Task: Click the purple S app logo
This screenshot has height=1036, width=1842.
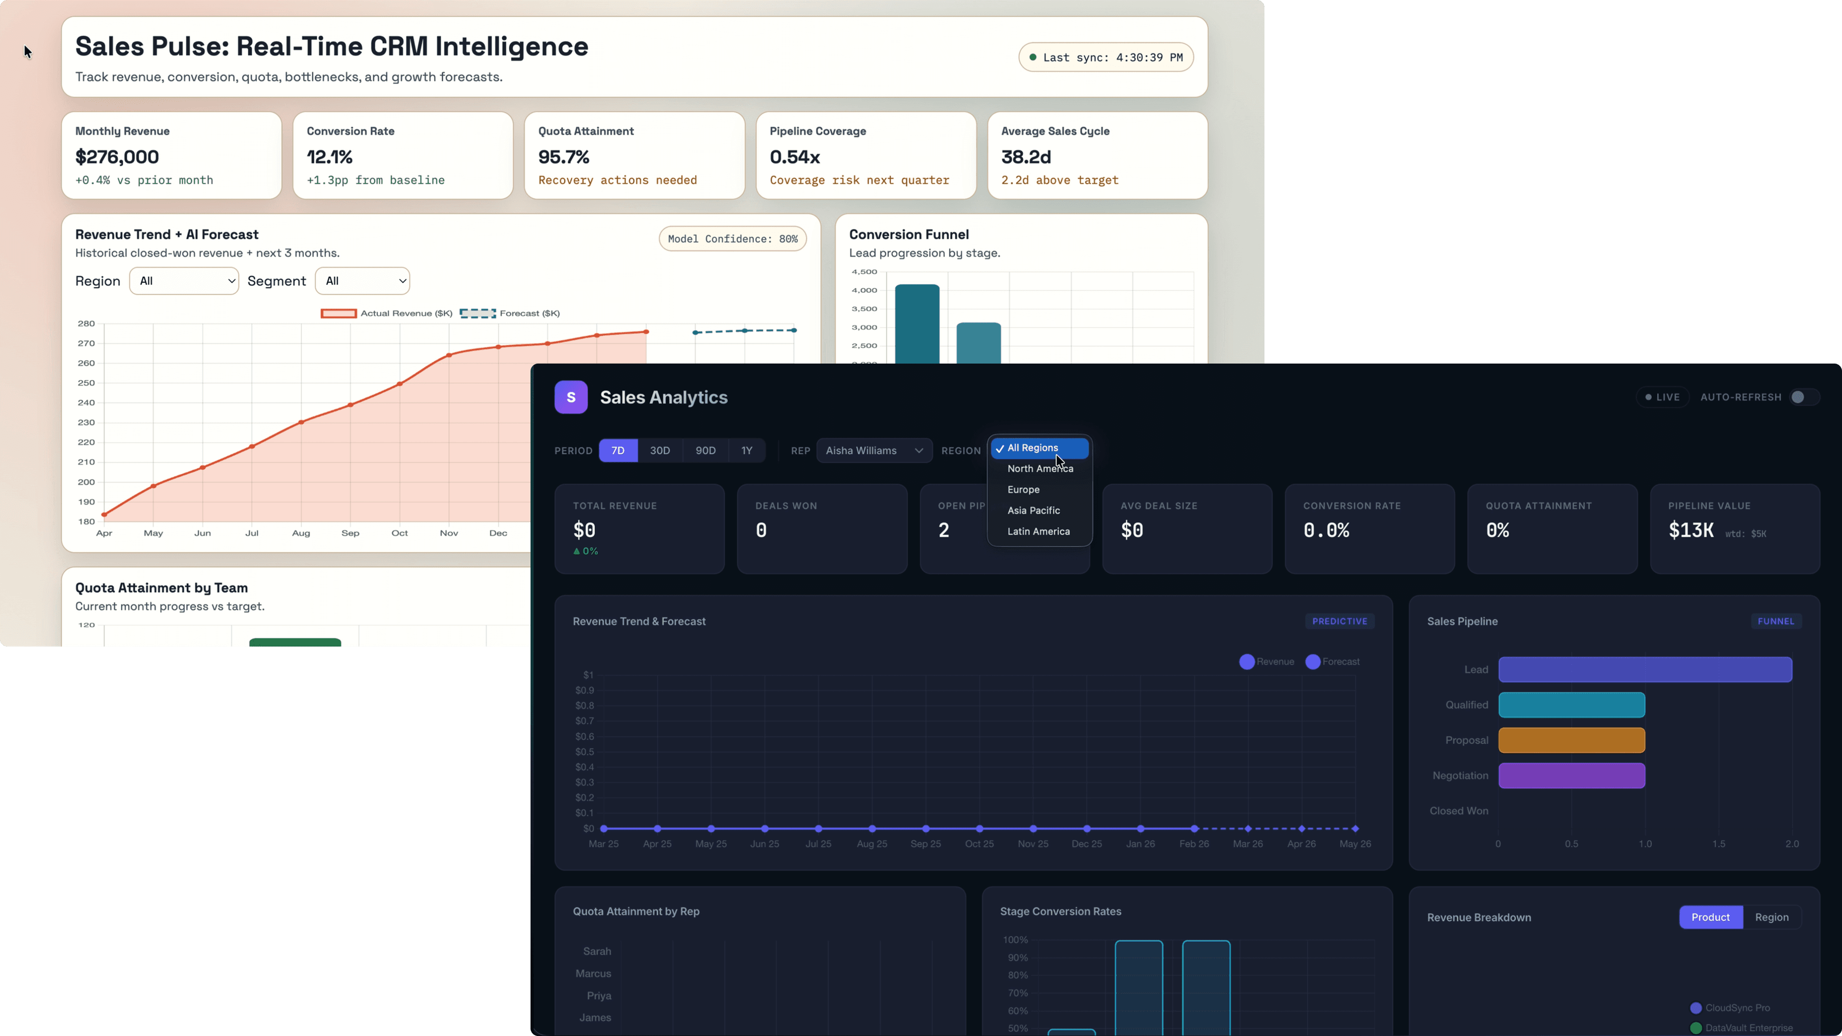Action: pos(571,397)
